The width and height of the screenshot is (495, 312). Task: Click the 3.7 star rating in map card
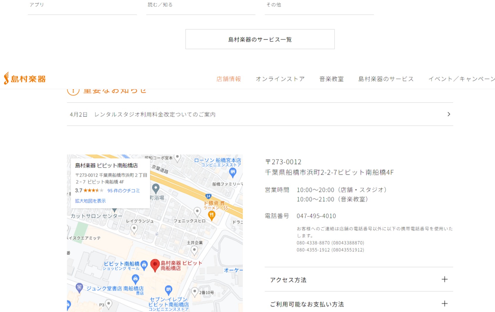click(89, 190)
